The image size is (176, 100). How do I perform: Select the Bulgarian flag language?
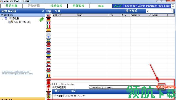(x=49, y=62)
